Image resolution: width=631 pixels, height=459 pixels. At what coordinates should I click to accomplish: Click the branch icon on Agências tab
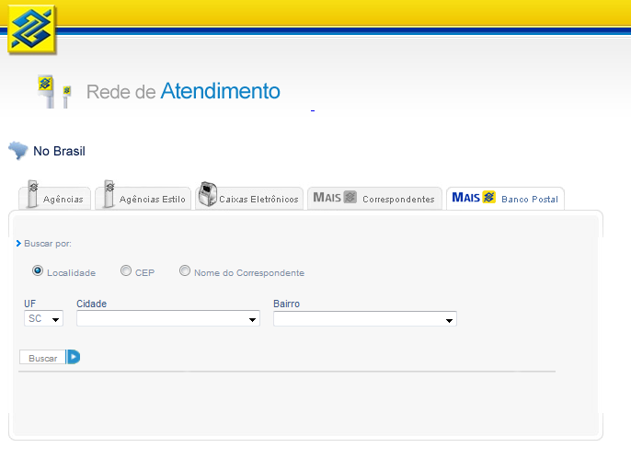pos(32,196)
